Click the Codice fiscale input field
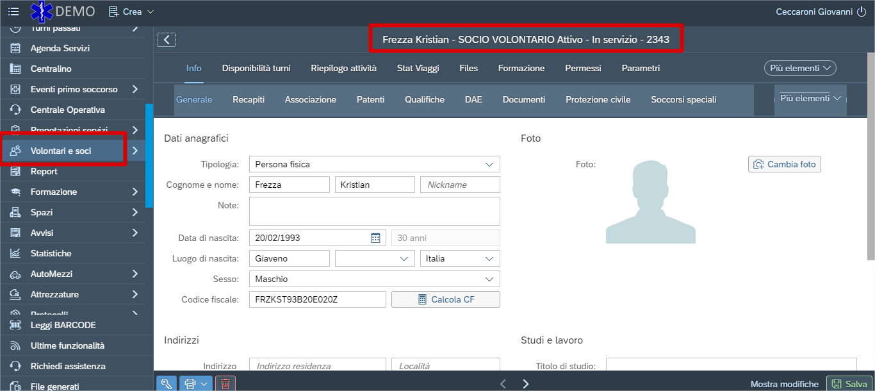This screenshot has height=391, width=875. 317,299
